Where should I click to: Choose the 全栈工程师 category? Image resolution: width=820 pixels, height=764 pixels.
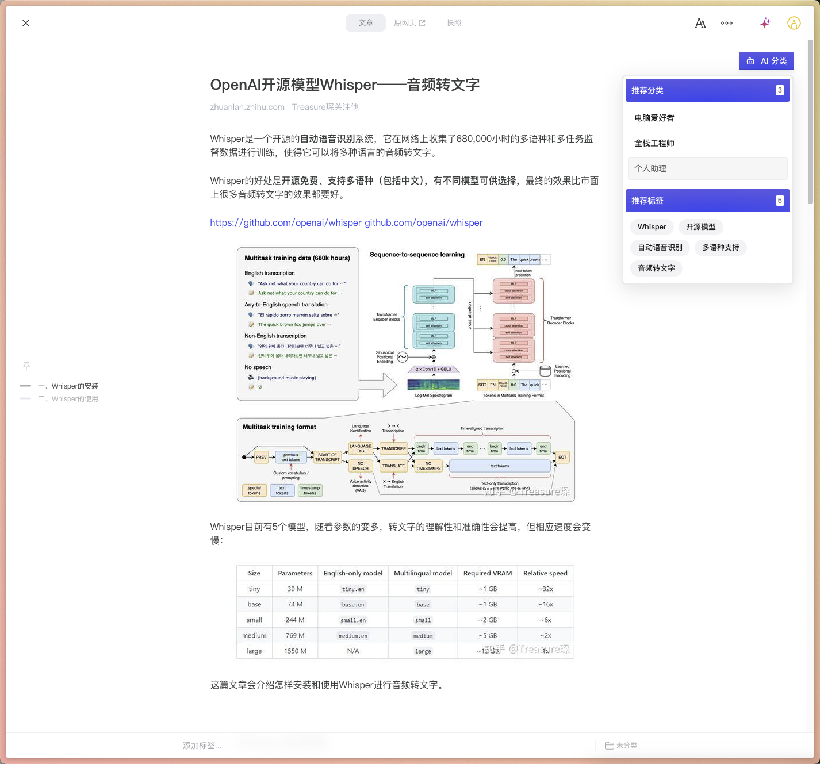pos(654,143)
